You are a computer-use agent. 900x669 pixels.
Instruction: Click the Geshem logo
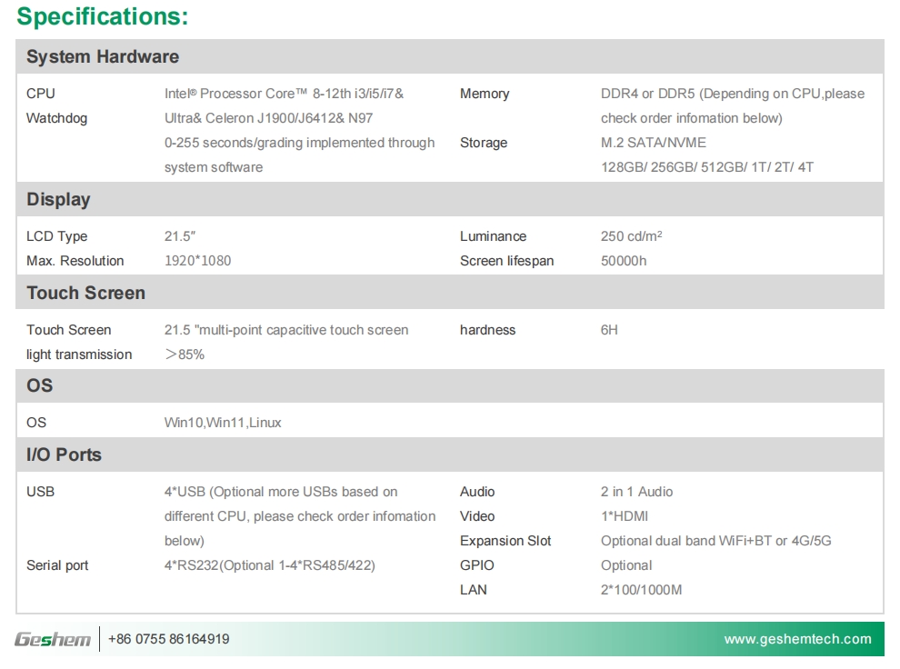click(x=53, y=639)
